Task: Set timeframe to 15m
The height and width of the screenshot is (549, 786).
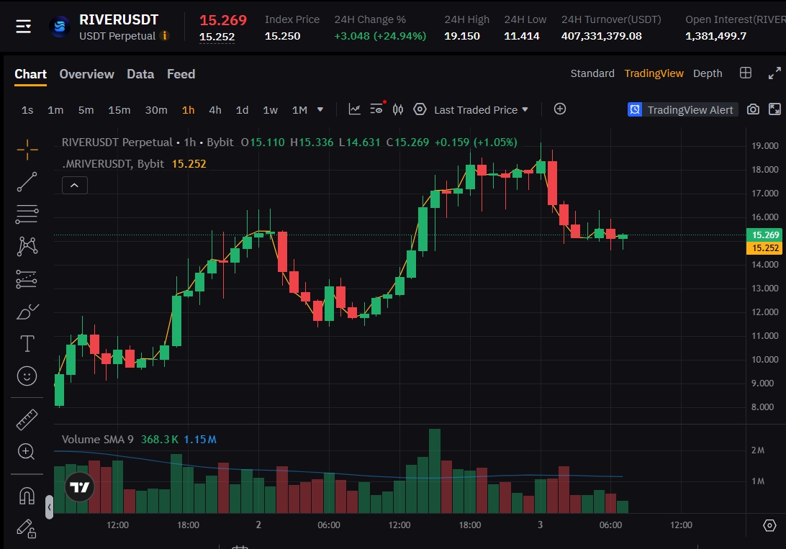Action: (x=119, y=109)
